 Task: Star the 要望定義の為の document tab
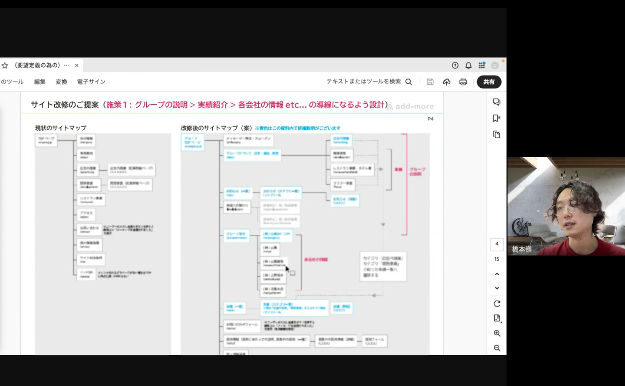pos(5,66)
